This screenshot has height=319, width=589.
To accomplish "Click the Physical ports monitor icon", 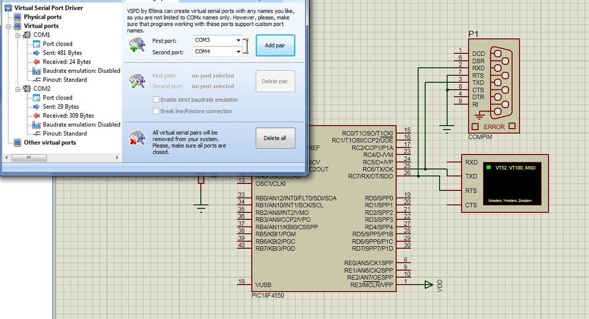I will (17, 17).
